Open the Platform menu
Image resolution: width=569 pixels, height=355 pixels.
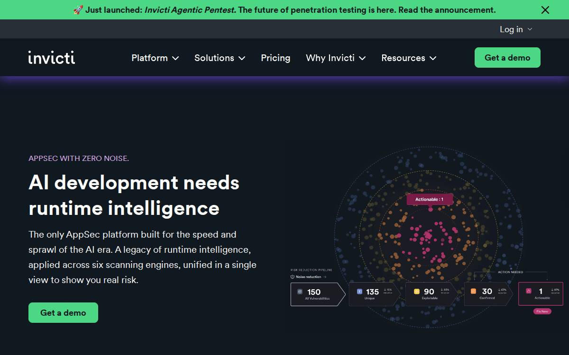tap(155, 58)
